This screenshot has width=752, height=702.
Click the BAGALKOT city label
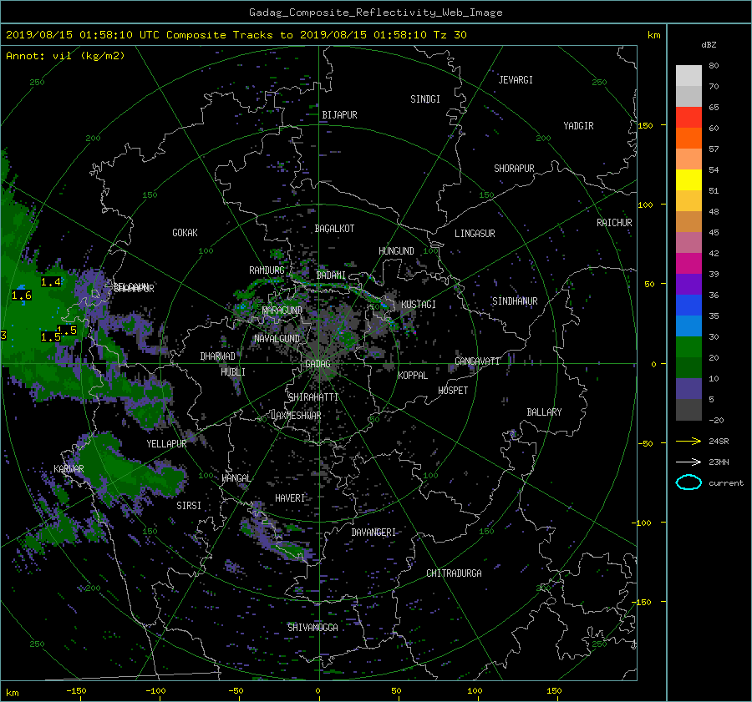334,229
